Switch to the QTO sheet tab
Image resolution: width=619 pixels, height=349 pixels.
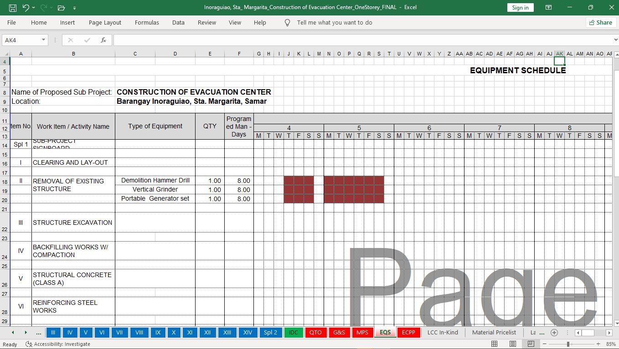315,333
